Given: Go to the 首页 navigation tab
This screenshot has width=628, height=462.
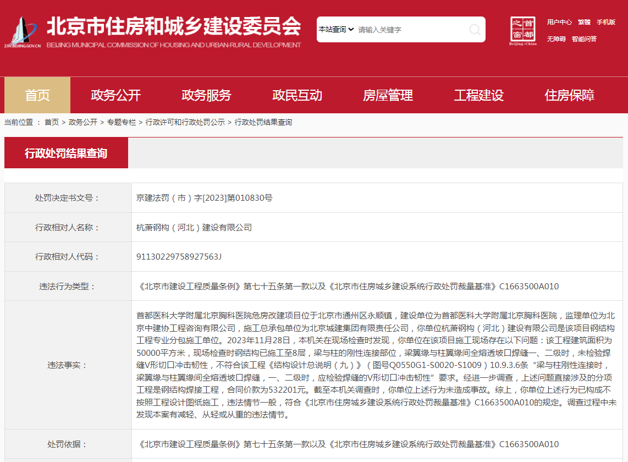Looking at the screenshot, I should coord(37,95).
